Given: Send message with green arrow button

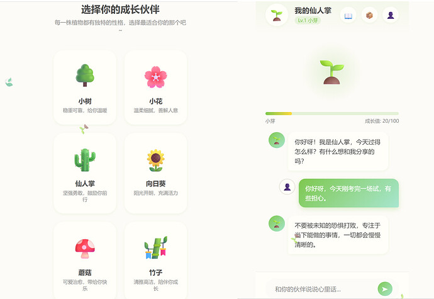Looking at the screenshot, I should 385,289.
